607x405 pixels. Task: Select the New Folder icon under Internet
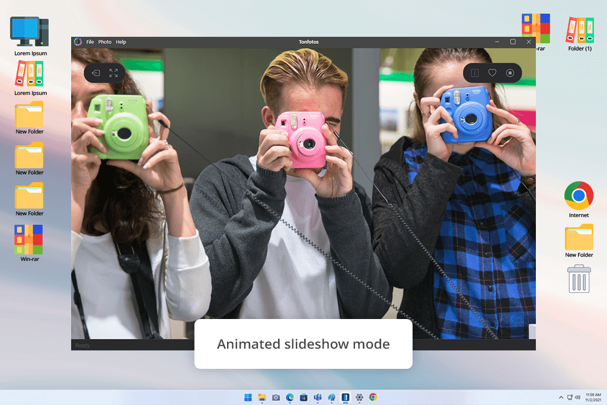click(579, 241)
